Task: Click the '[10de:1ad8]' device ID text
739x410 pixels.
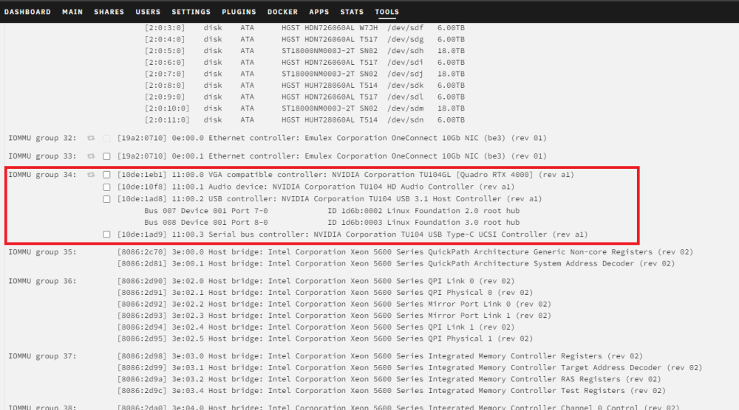Action: (x=142, y=199)
